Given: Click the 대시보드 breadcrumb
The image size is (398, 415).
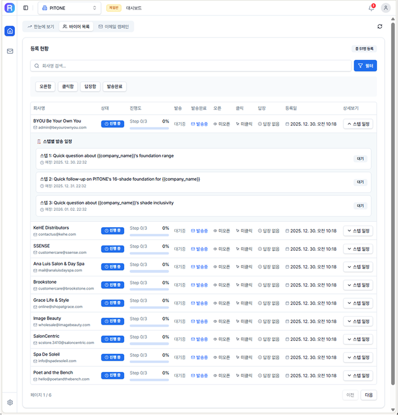Looking at the screenshot, I should [133, 8].
